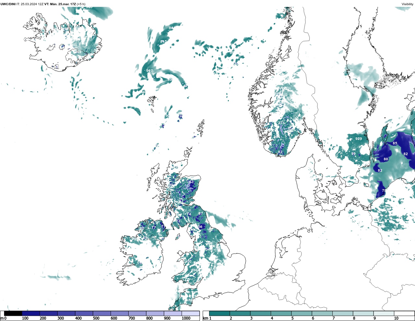The image size is (415, 321).
Task: Click the 9–10 km lightest teal swatch
Action: click(x=384, y=313)
